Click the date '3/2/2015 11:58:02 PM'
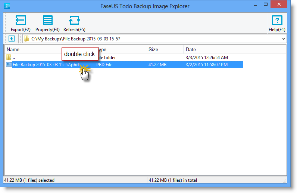This screenshot has width=297, height=193. point(207,65)
